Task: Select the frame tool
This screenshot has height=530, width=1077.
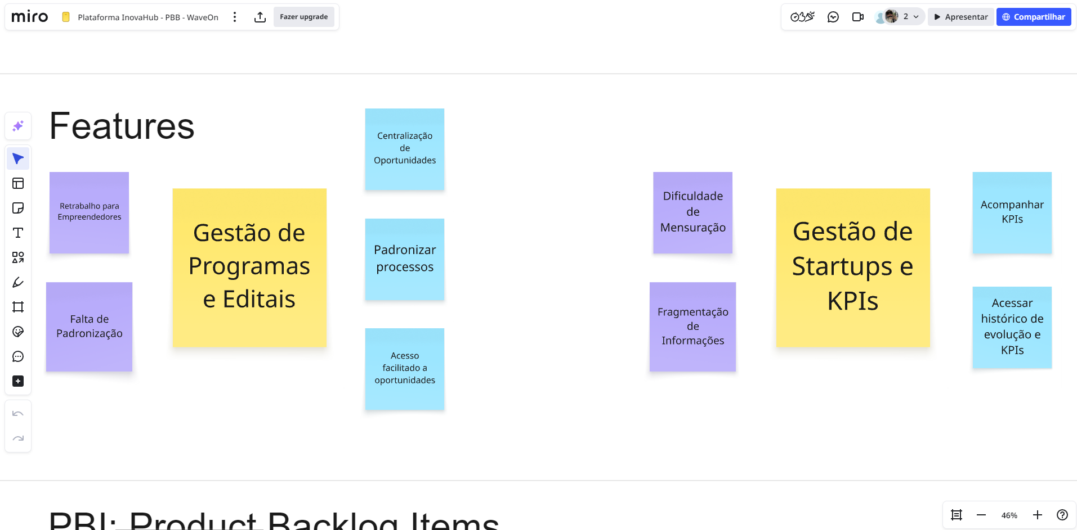Action: click(18, 307)
